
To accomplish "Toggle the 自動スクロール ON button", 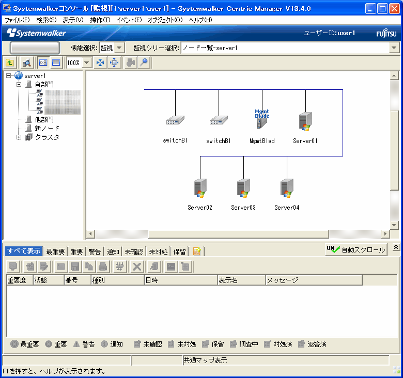I will pos(356,249).
